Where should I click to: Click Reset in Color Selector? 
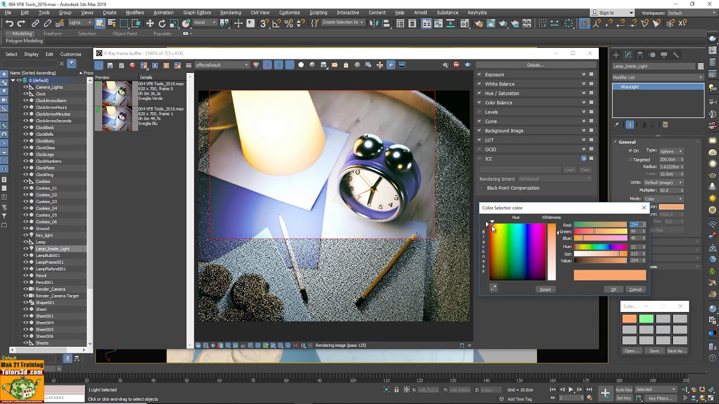point(545,290)
